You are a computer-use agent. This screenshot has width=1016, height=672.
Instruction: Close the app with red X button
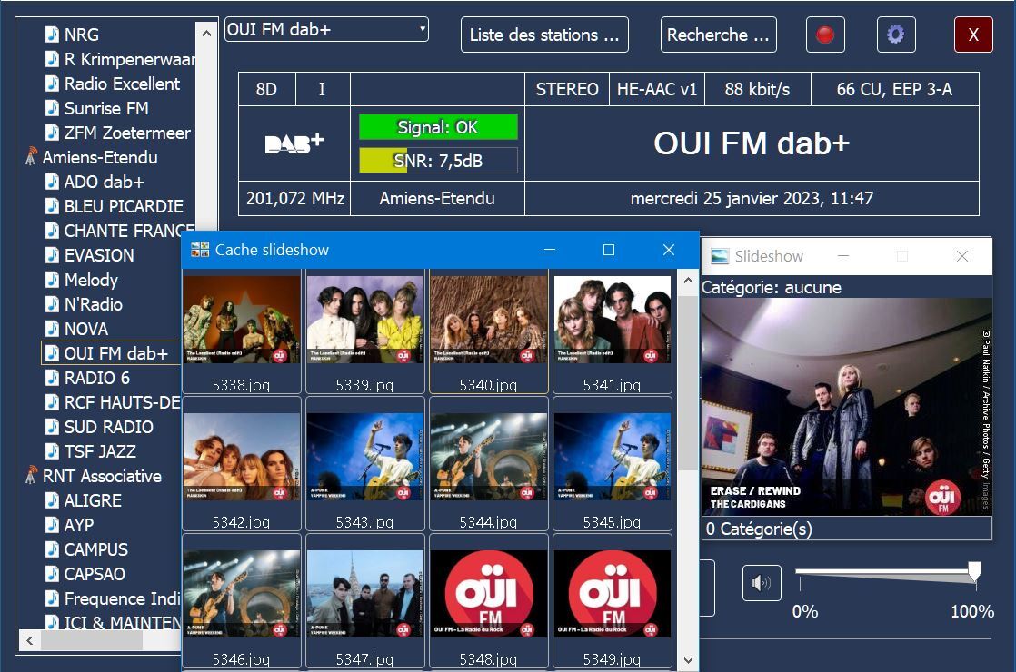coord(973,35)
